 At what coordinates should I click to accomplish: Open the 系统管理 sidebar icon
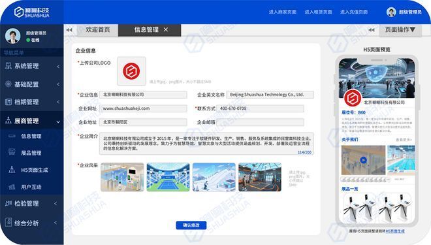click(x=8, y=66)
